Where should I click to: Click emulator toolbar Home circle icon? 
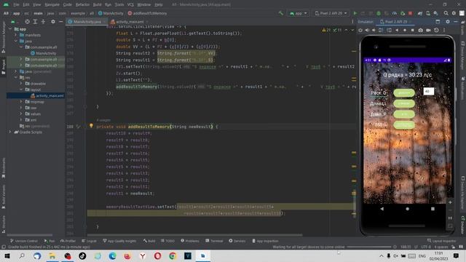(405, 30)
